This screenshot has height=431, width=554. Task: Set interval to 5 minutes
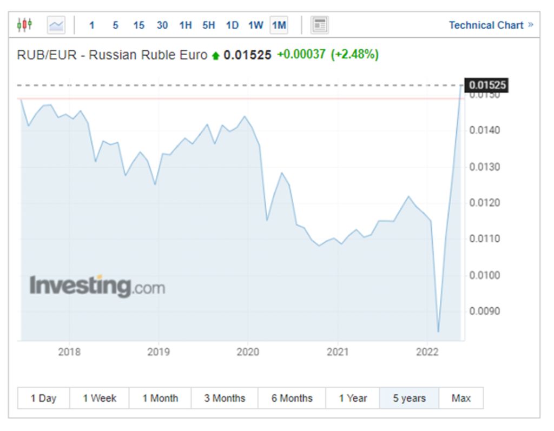point(115,25)
